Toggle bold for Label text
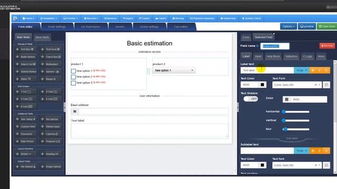 (313, 70)
